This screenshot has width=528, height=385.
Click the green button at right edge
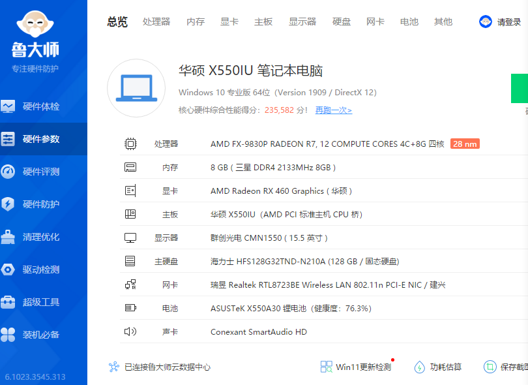[x=520, y=88]
